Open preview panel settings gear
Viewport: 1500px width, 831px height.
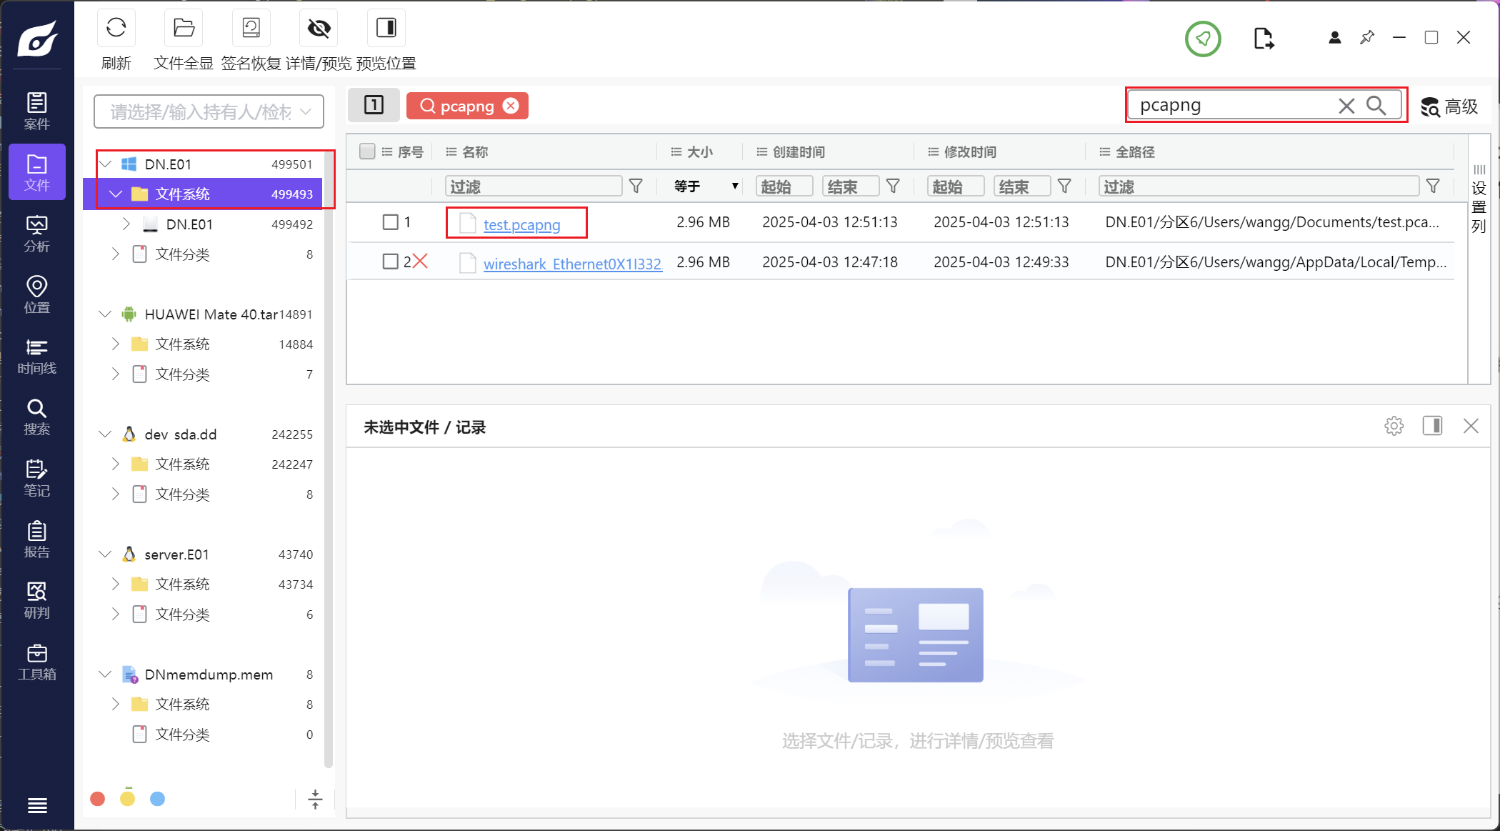(x=1394, y=427)
